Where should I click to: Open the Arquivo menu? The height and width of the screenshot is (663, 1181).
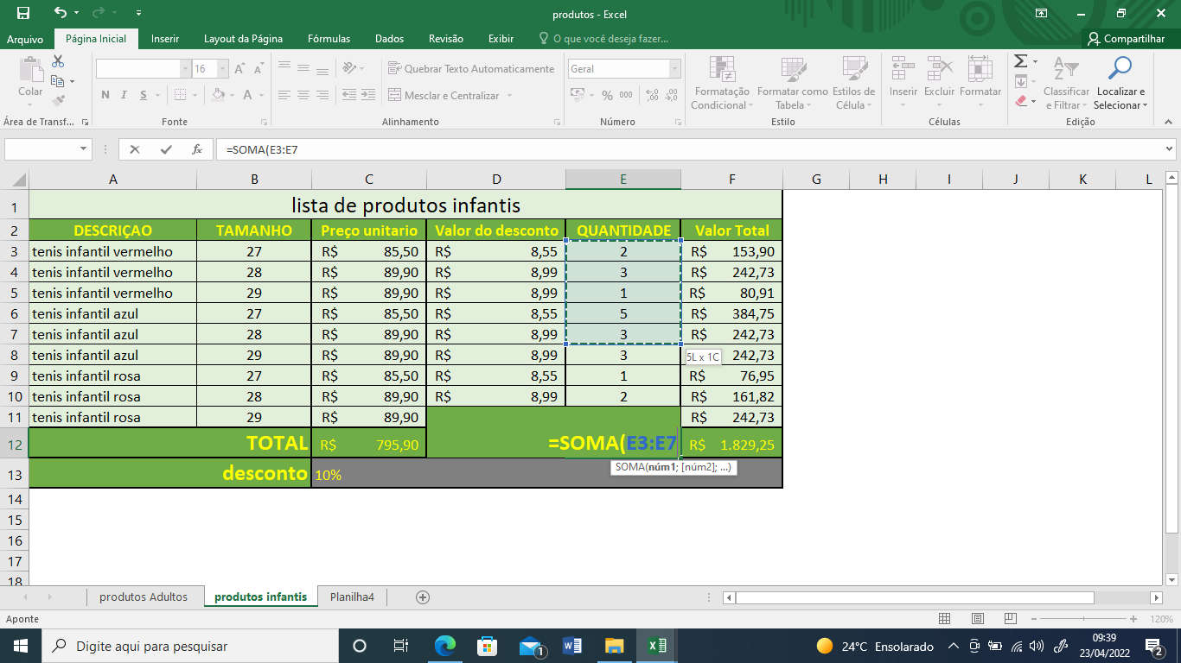tap(25, 39)
